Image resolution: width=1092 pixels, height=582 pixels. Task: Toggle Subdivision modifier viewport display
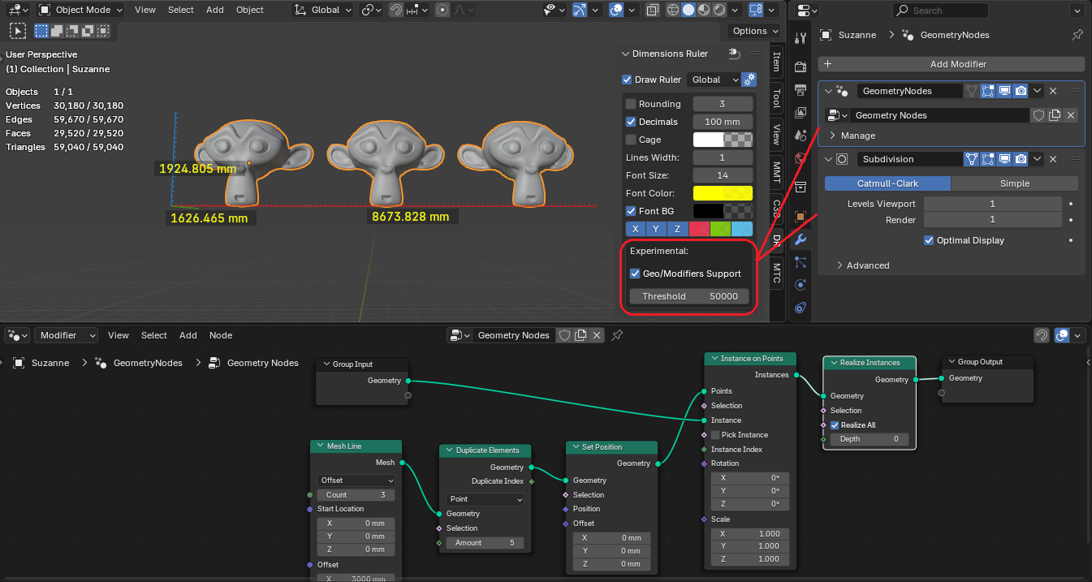tap(1004, 159)
